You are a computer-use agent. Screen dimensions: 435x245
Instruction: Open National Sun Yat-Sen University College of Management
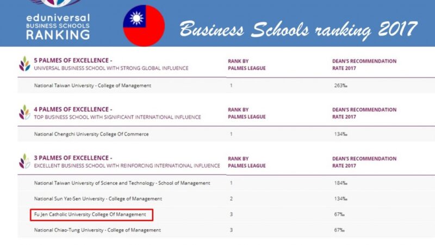tap(98, 199)
